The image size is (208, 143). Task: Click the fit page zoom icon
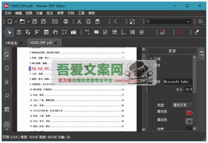[132, 22]
